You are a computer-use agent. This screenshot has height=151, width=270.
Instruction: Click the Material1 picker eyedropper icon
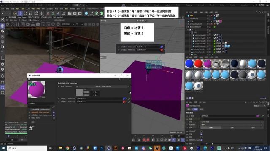pos(129,99)
